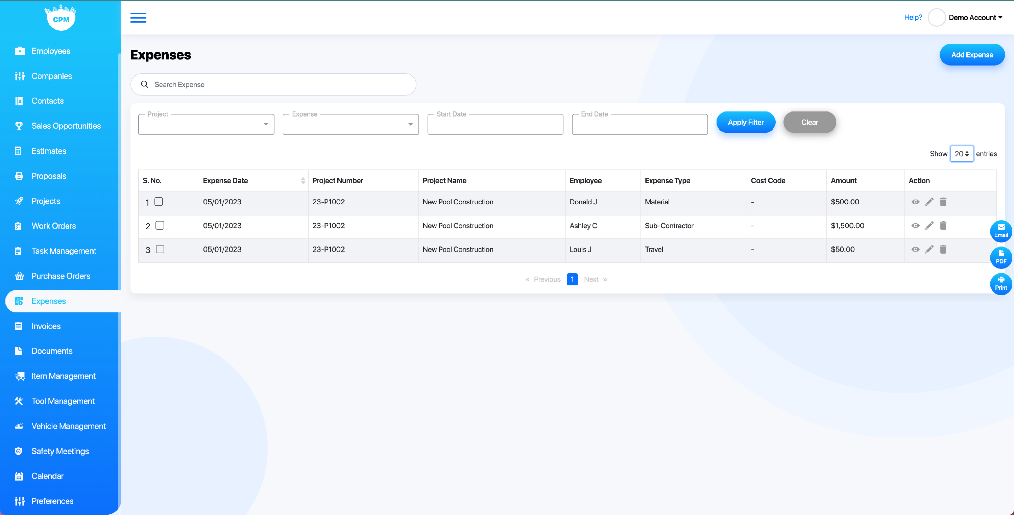The width and height of the screenshot is (1014, 515).
Task: Click the Estimates calculator icon
Action: [18, 151]
